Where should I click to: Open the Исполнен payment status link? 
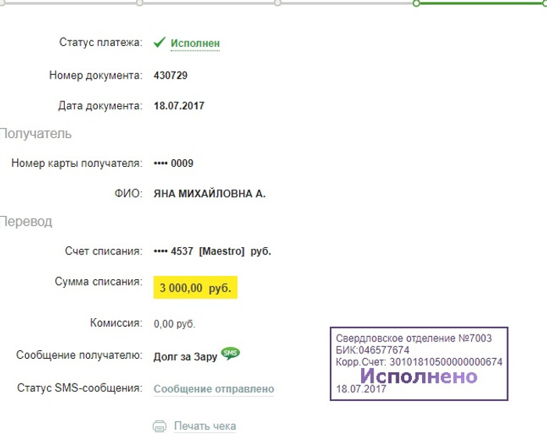point(195,44)
